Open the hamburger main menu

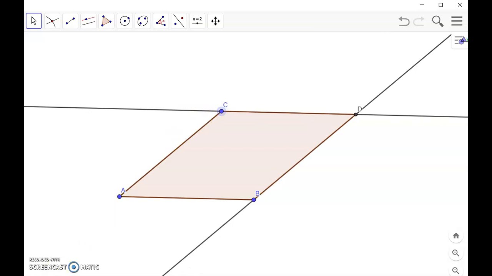pos(457,21)
